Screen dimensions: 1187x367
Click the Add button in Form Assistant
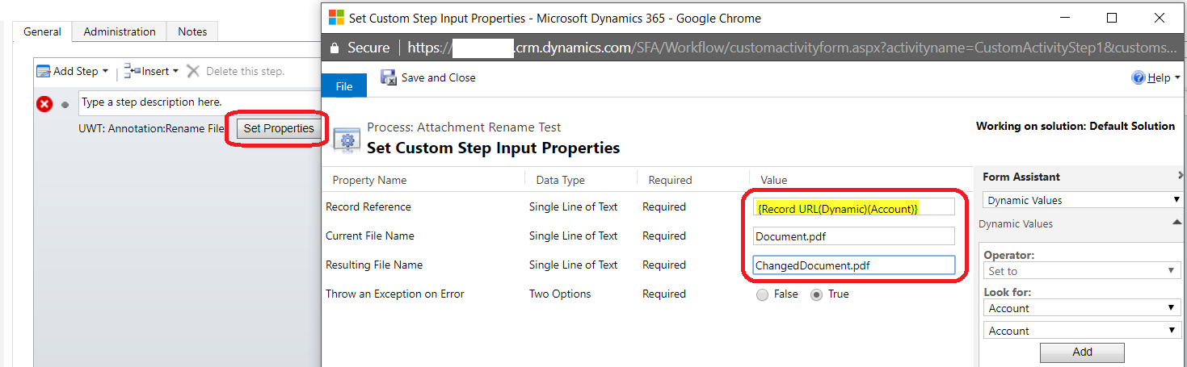1082,352
